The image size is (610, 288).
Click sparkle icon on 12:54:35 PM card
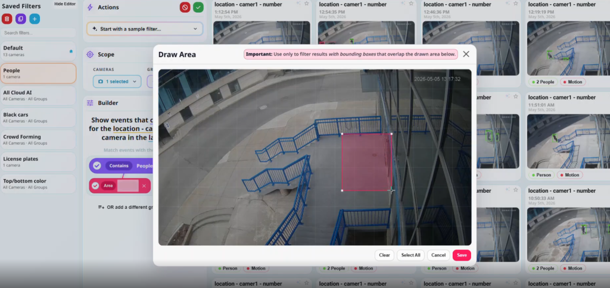[403, 4]
